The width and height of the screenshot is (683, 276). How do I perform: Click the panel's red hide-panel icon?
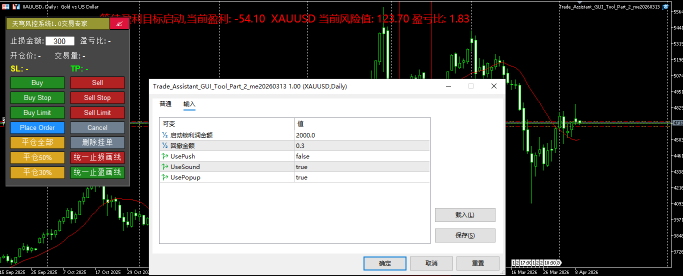[119, 23]
